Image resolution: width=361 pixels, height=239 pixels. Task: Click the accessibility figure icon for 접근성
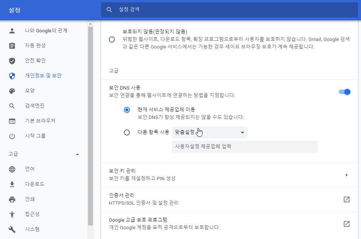[x=12, y=215]
